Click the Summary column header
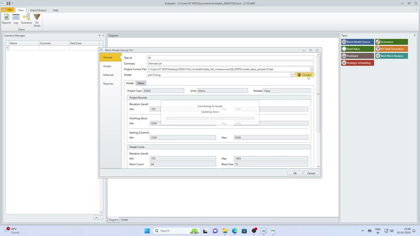The width and height of the screenshot is (420, 236). 54,43
